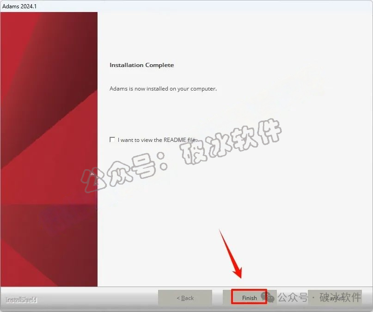Go back with the Back button

coord(185,298)
